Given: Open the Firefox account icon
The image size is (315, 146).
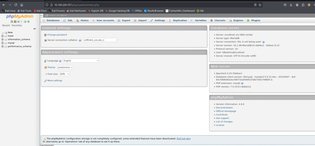Looking at the screenshot, I should [x=297, y=5].
